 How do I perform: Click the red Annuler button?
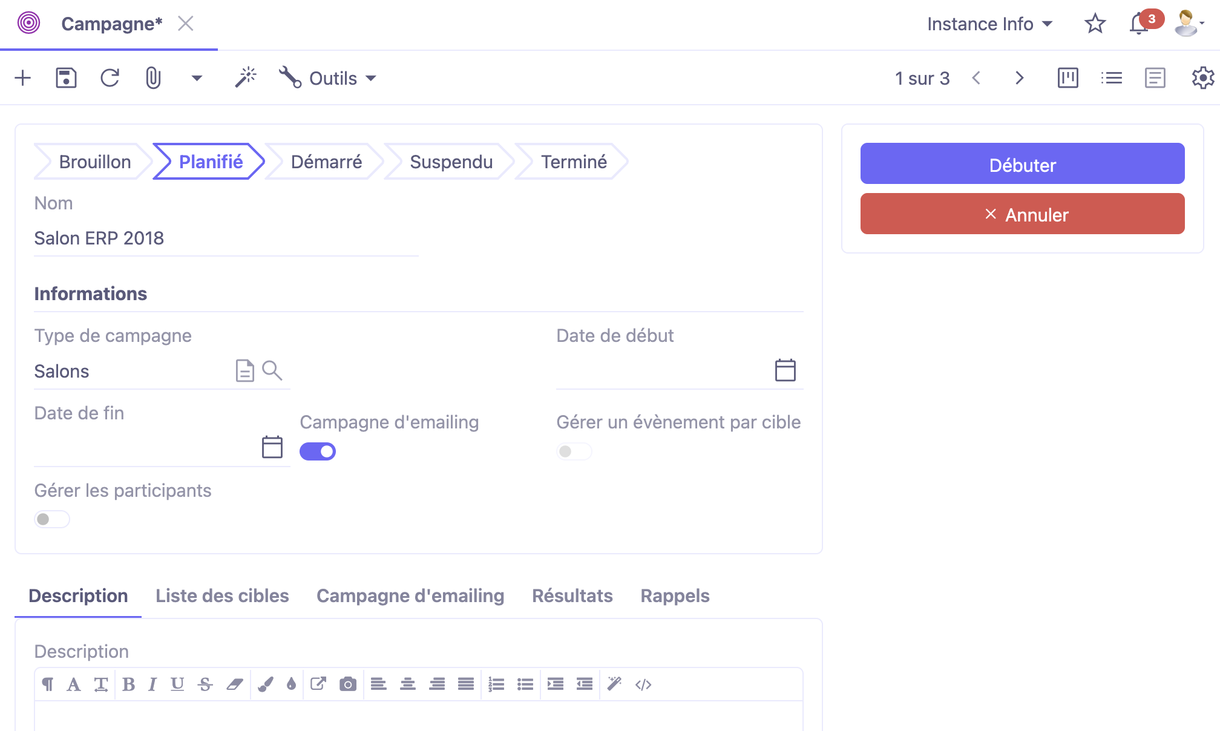click(1022, 214)
